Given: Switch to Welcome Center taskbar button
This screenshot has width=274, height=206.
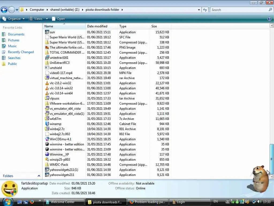Looking at the screenshot, I should (x=63, y=202).
